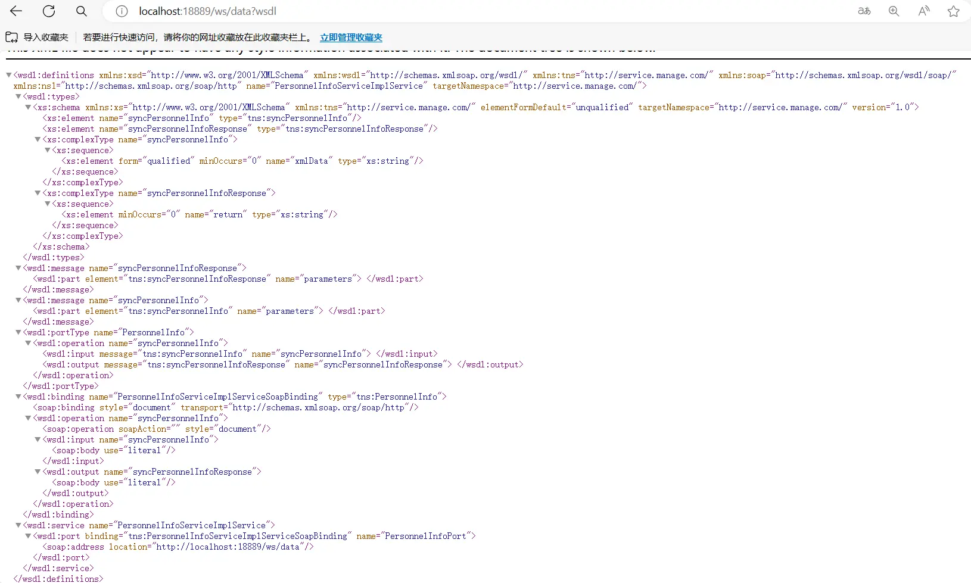
Task: Collapse wsdl:input syncPersonnelInfo binding node
Action: tap(38, 439)
